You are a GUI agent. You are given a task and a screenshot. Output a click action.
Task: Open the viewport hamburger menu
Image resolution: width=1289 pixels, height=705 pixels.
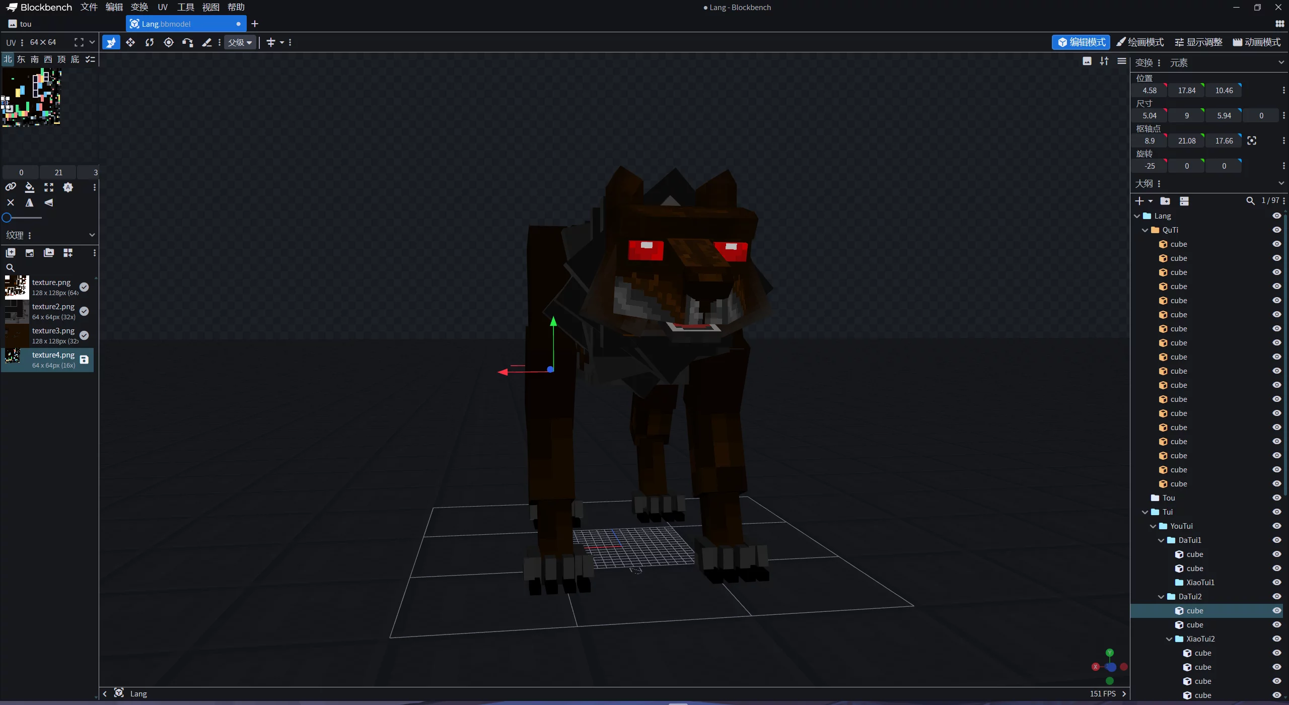(x=1121, y=61)
